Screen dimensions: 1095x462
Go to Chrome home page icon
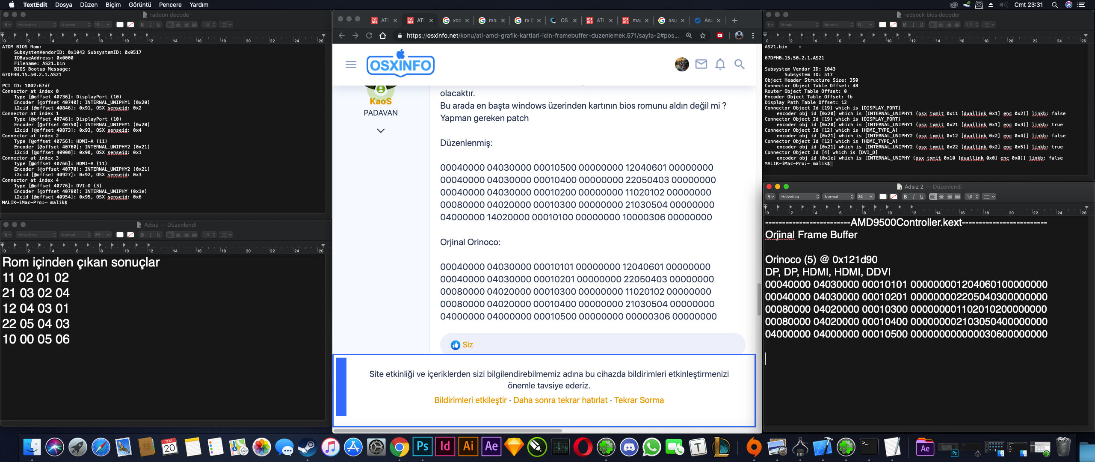383,36
